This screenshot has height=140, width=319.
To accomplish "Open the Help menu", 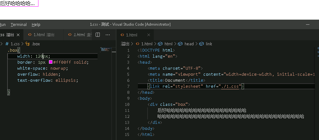I will [36, 25].
